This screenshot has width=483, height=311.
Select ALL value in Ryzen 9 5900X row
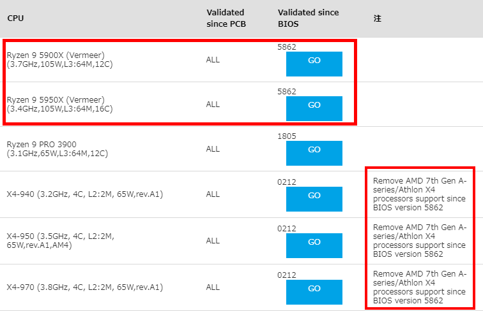(x=213, y=60)
